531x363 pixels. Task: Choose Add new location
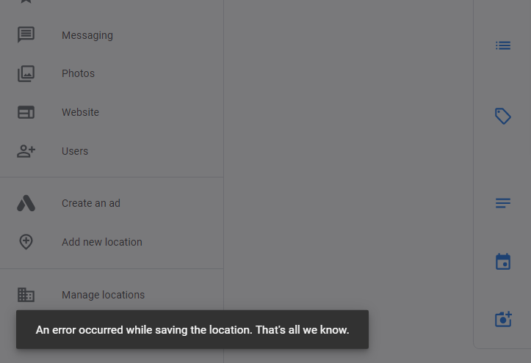coord(112,242)
